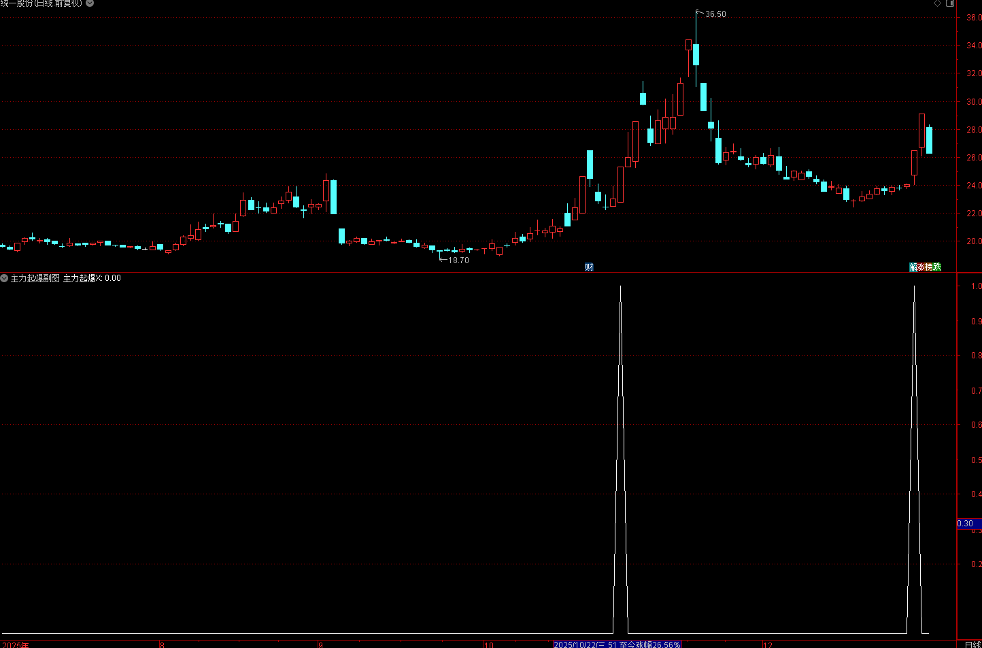Click the 2025年 label on time axis

pos(15,645)
